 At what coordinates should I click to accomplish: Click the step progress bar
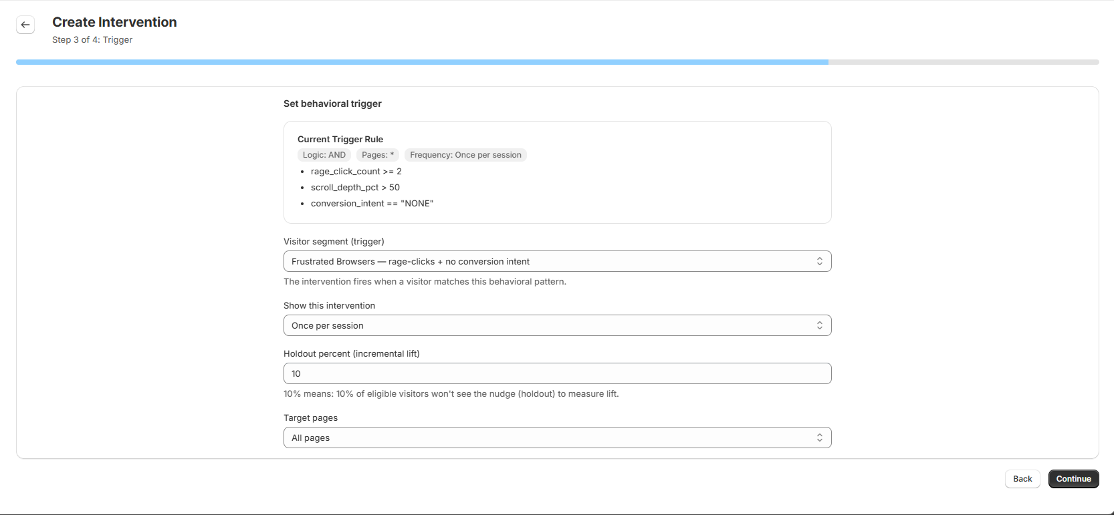[557, 62]
